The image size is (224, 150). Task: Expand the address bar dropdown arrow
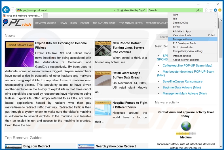pos(114,10)
